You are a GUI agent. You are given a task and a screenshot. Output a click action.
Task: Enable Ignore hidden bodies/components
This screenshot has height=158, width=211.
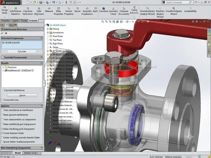click(2, 142)
